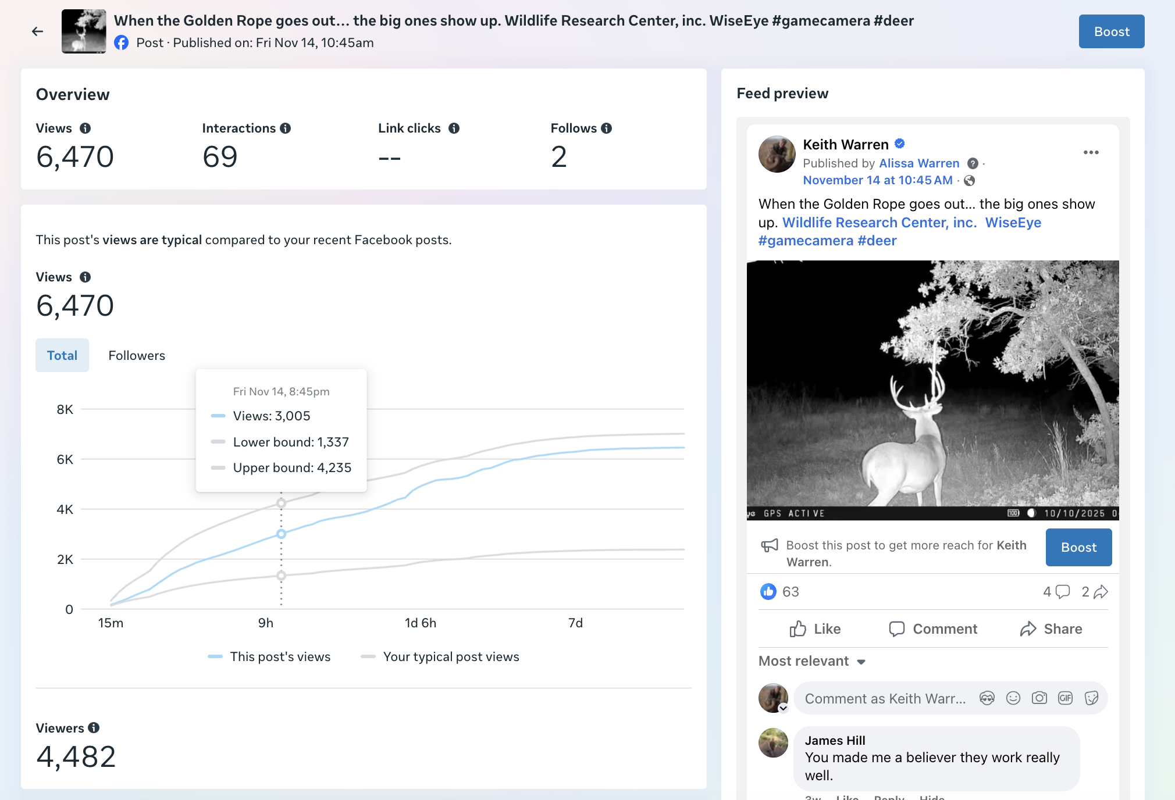Switch to the Followers tab
The width and height of the screenshot is (1175, 800).
[x=137, y=355]
